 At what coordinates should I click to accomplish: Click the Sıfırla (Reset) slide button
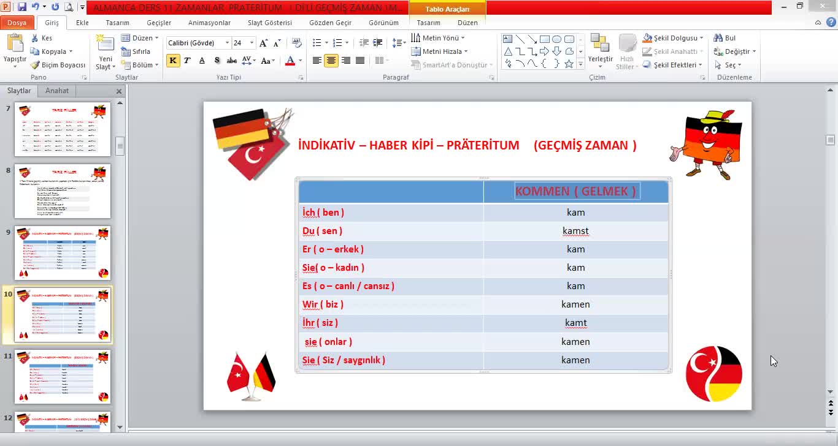[136, 51]
